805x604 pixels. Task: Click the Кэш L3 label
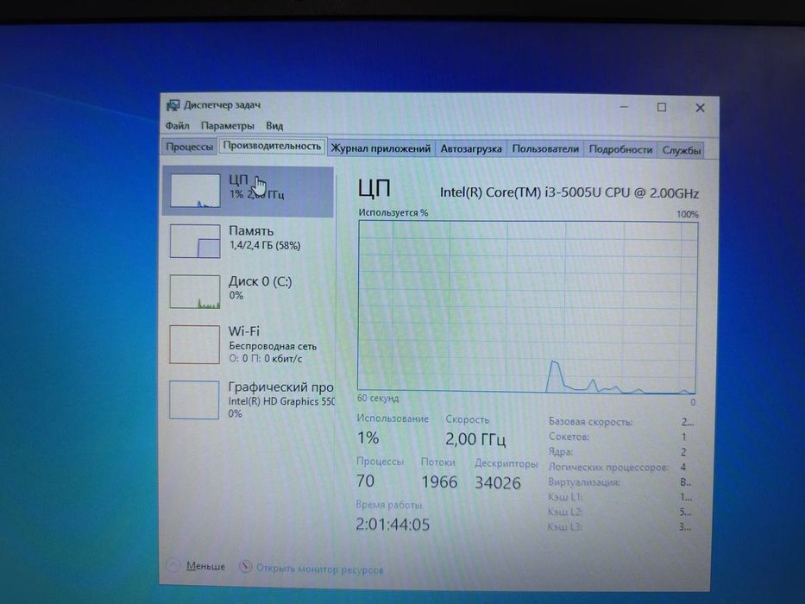[565, 527]
